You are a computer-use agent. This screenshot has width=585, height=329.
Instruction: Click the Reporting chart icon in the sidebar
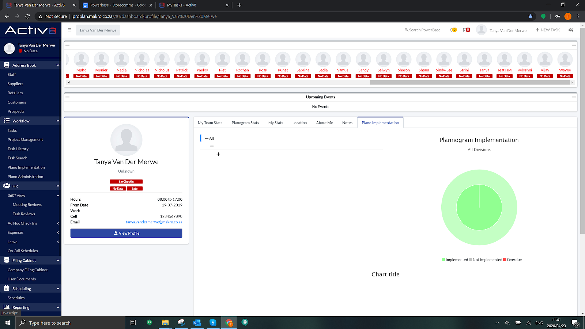(7, 307)
